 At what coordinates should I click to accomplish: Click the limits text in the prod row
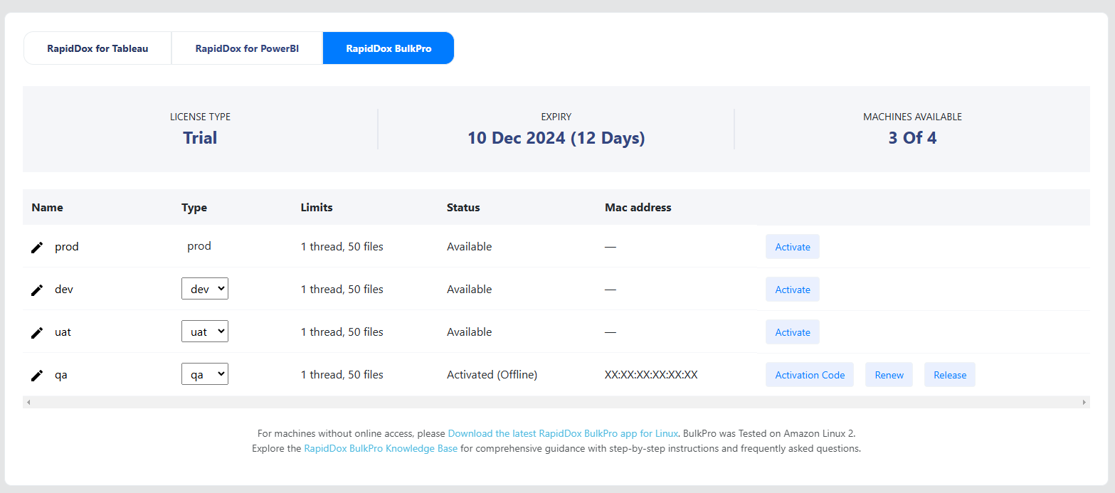[x=342, y=246]
